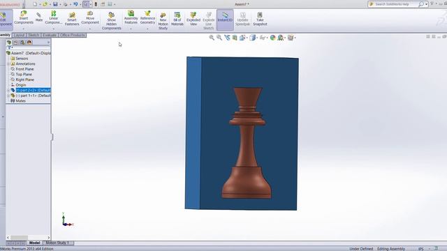Switch to the Evaluate tab
Image resolution: width=447 pixels, height=251 pixels.
pyautogui.click(x=50, y=35)
